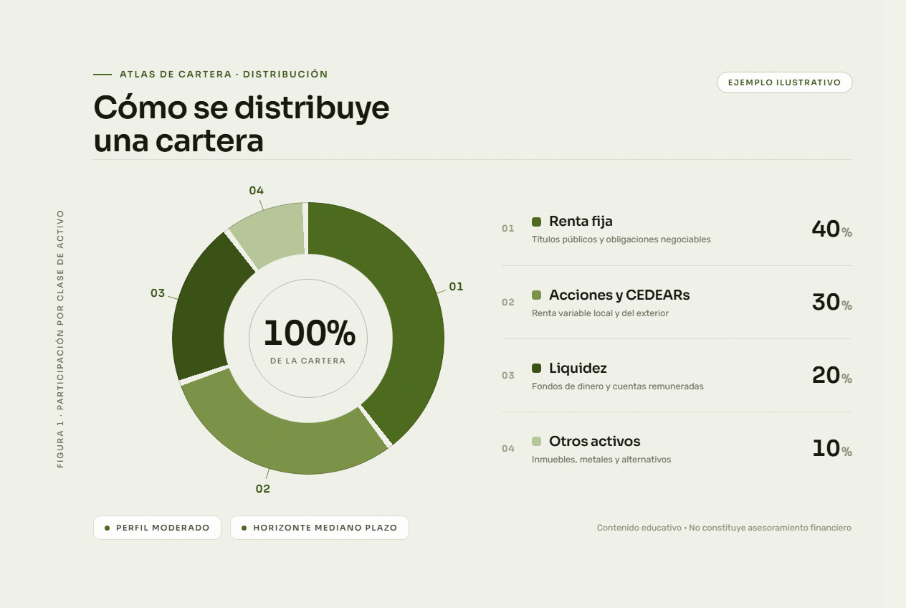
Task: Click the Cómo se distribuye una cartera heading
Action: [x=242, y=124]
